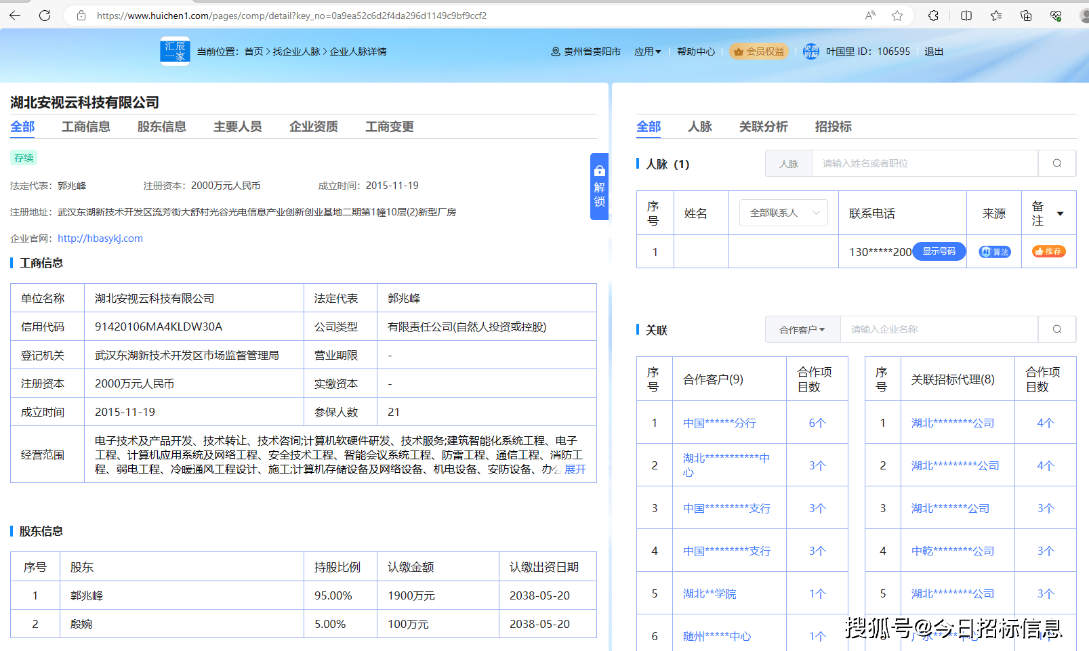Switch to 工商信息 tab
This screenshot has width=1089, height=651.
(85, 127)
